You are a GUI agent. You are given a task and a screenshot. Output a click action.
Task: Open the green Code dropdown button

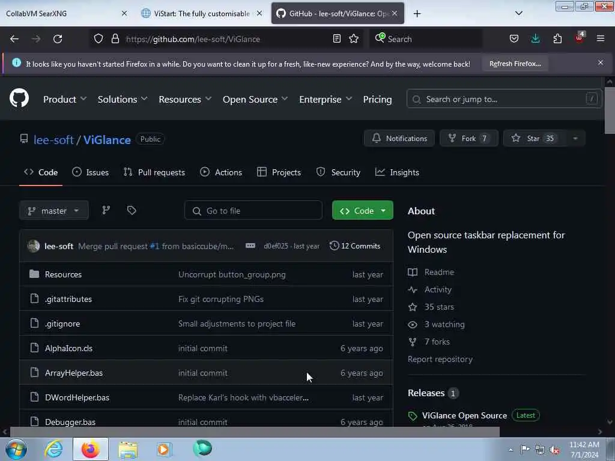[362, 211]
